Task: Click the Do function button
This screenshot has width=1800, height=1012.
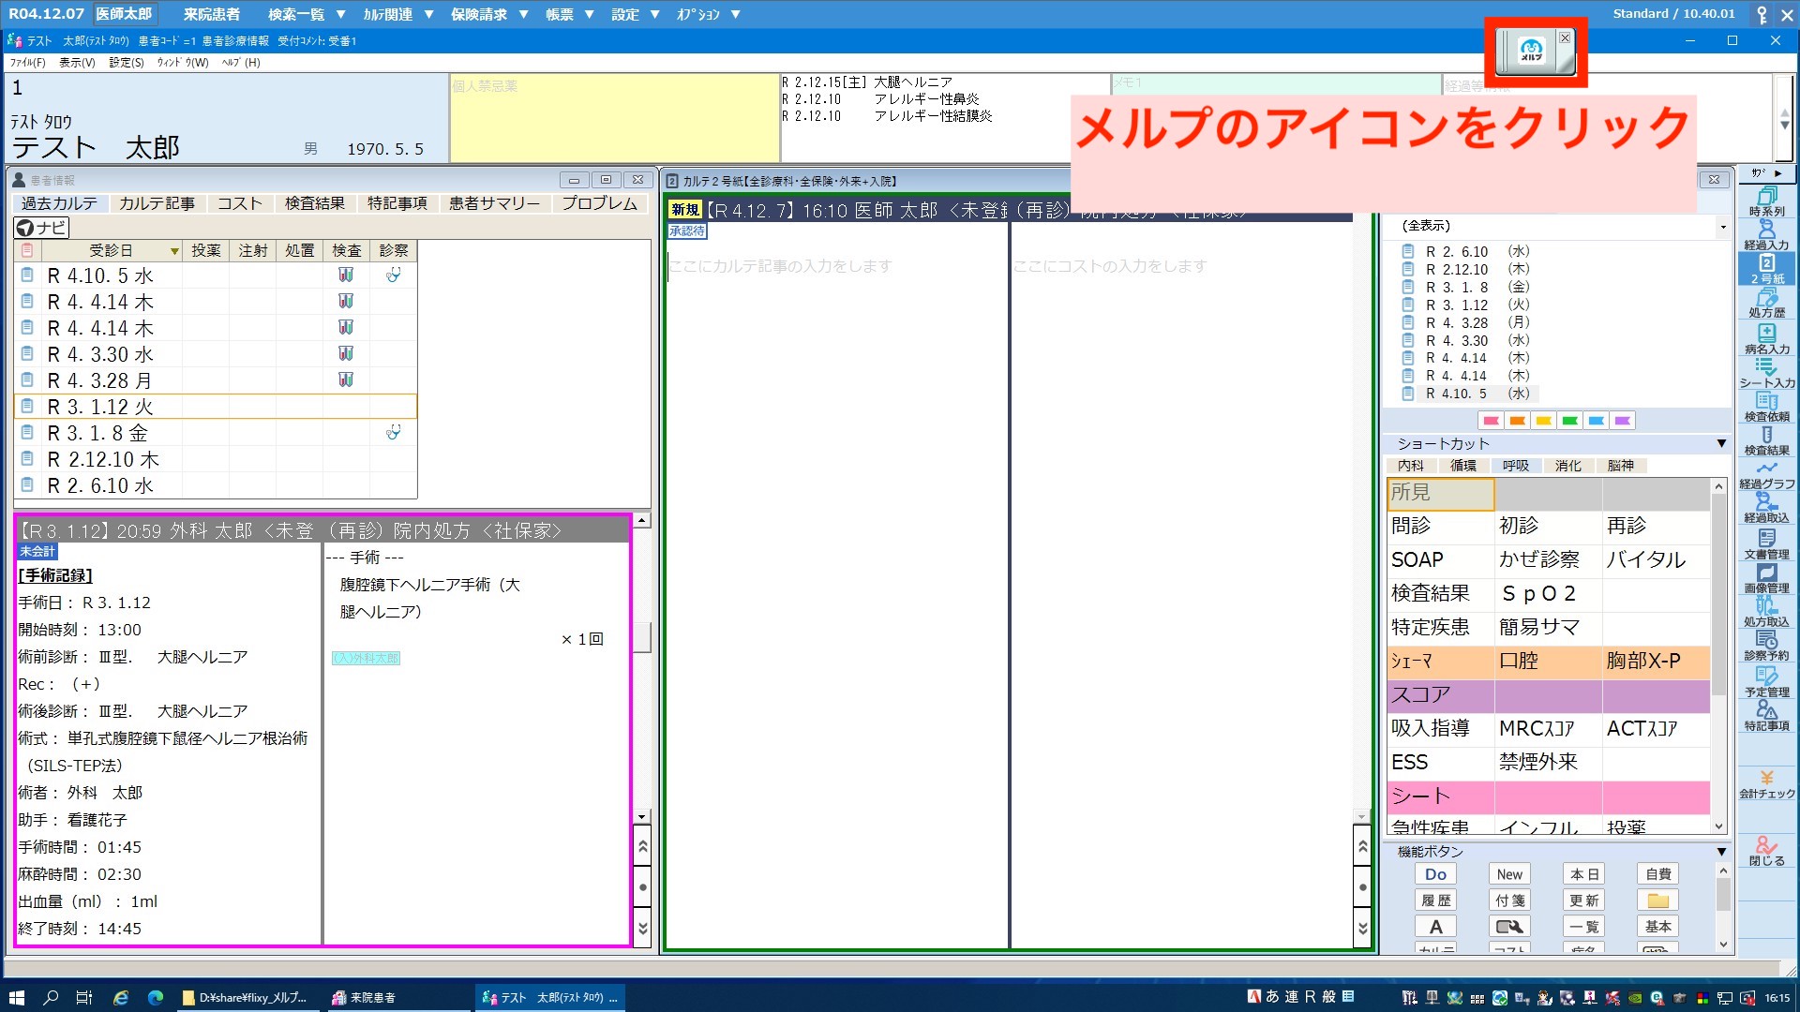Action: click(1435, 874)
